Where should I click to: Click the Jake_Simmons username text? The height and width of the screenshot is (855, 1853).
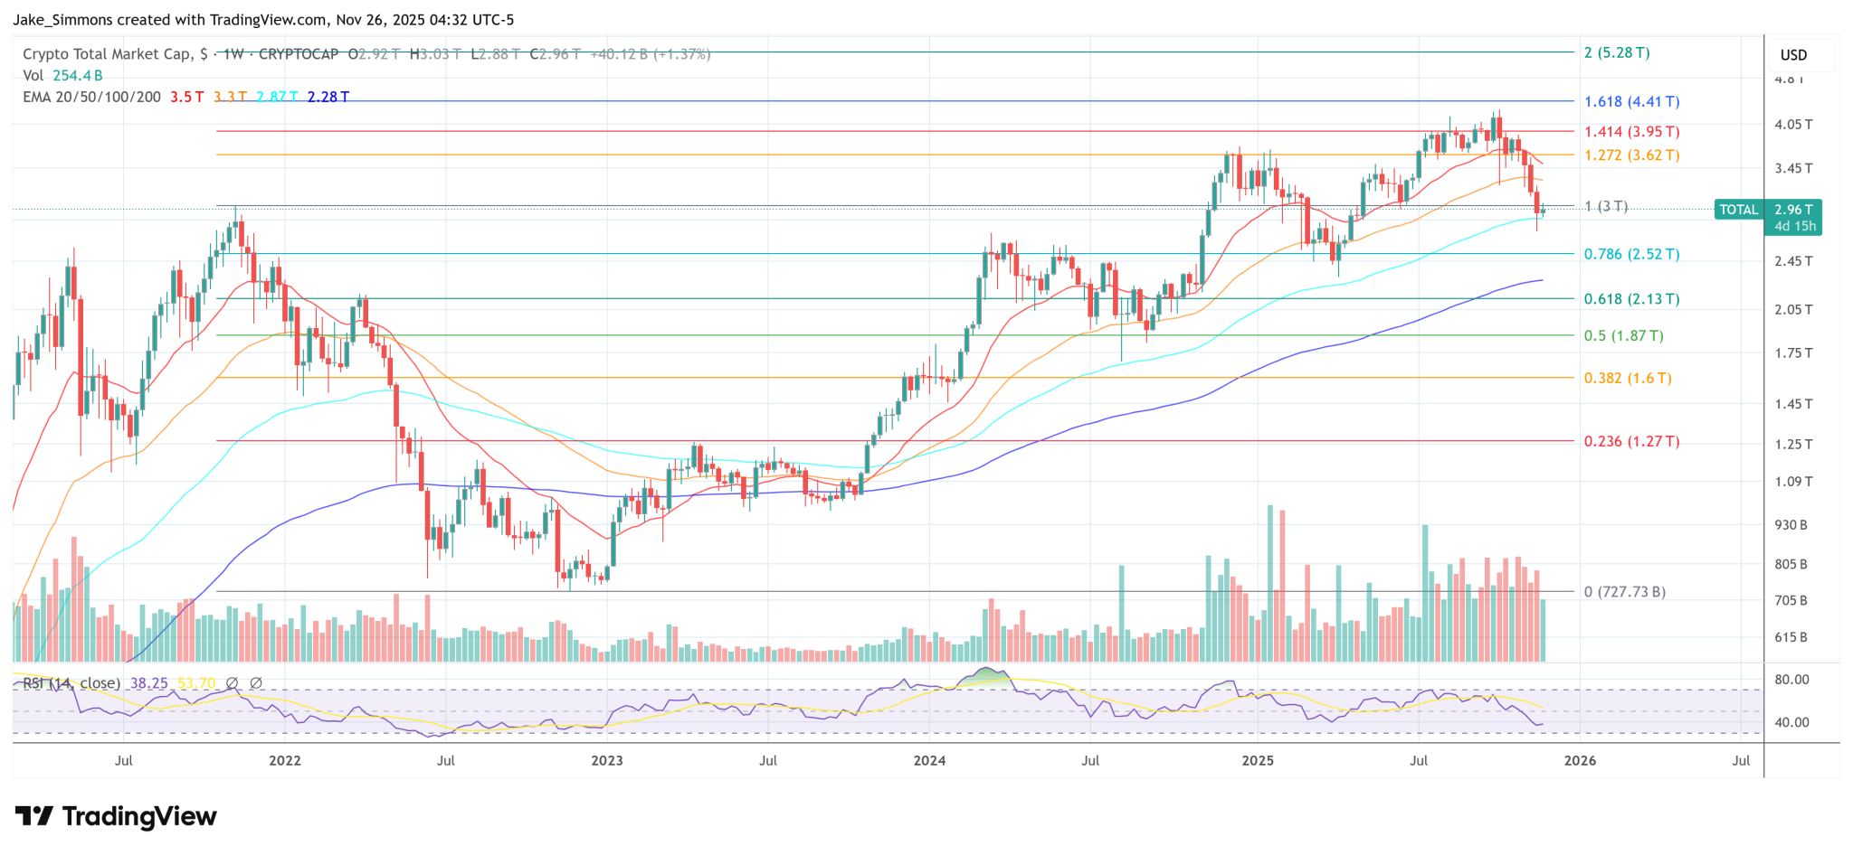coord(63,19)
